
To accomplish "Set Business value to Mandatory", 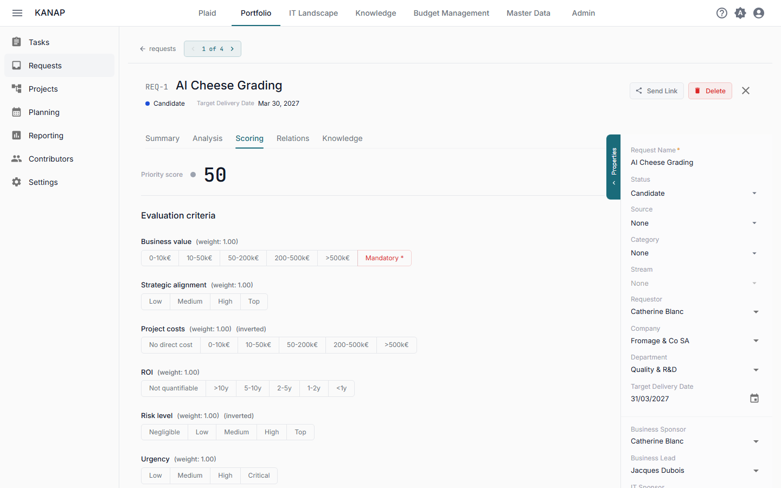I will click(x=385, y=258).
